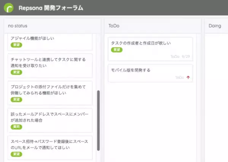Click the 要望 tag on the チャットツール card
This screenshot has width=228, height=162.
[x=16, y=72]
